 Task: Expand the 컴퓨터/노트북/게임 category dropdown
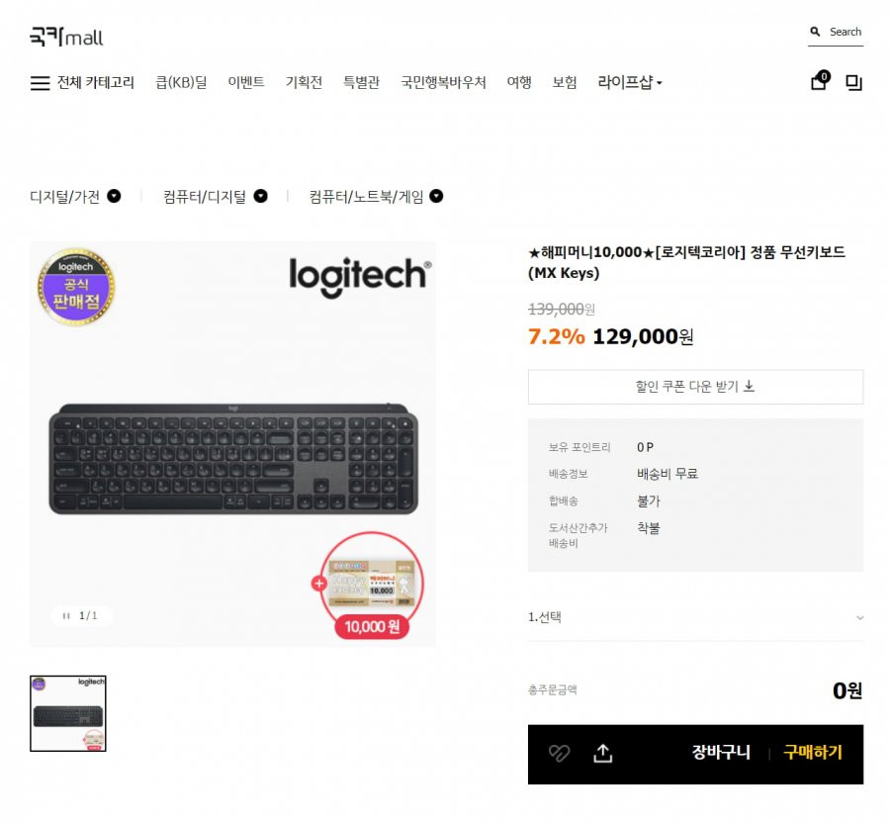click(x=436, y=196)
